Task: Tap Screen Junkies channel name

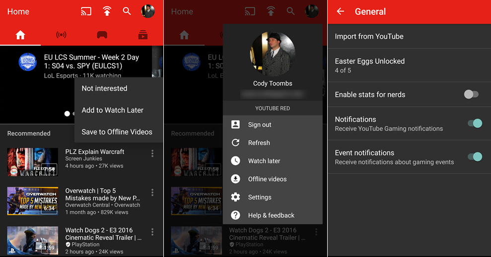Action: click(83, 159)
